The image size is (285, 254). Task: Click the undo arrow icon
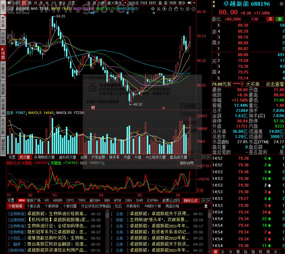[182, 9]
